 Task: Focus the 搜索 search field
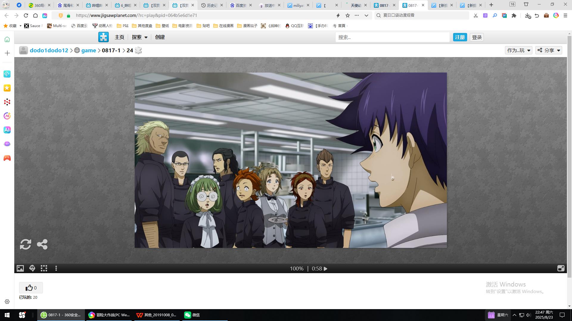pos(392,37)
